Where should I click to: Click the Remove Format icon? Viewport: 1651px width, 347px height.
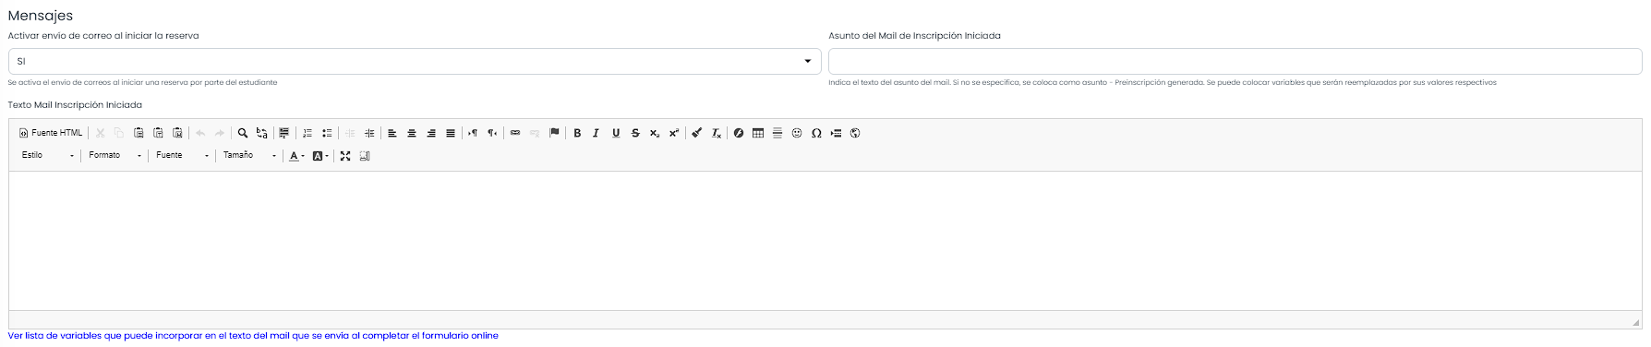click(x=717, y=133)
